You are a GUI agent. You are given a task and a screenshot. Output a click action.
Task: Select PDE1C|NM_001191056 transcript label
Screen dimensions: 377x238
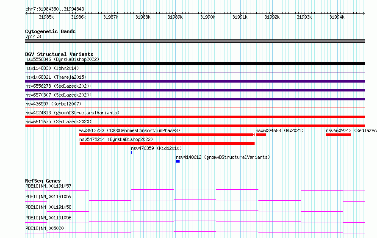pyautogui.click(x=48, y=218)
